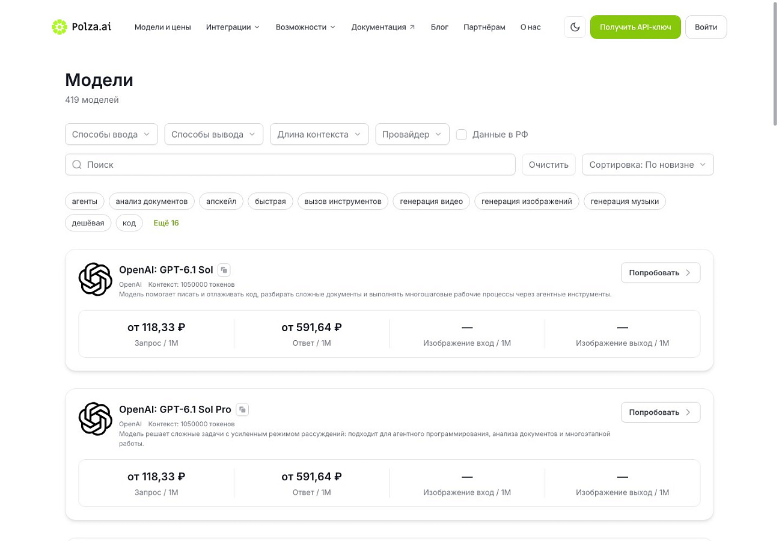Select the апскейл tag
The width and height of the screenshot is (779, 541).
221,201
